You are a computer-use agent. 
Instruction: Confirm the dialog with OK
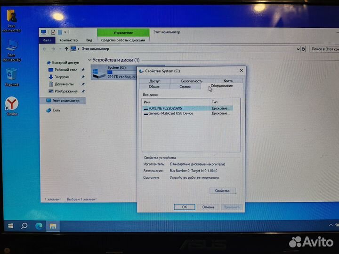[185, 207]
